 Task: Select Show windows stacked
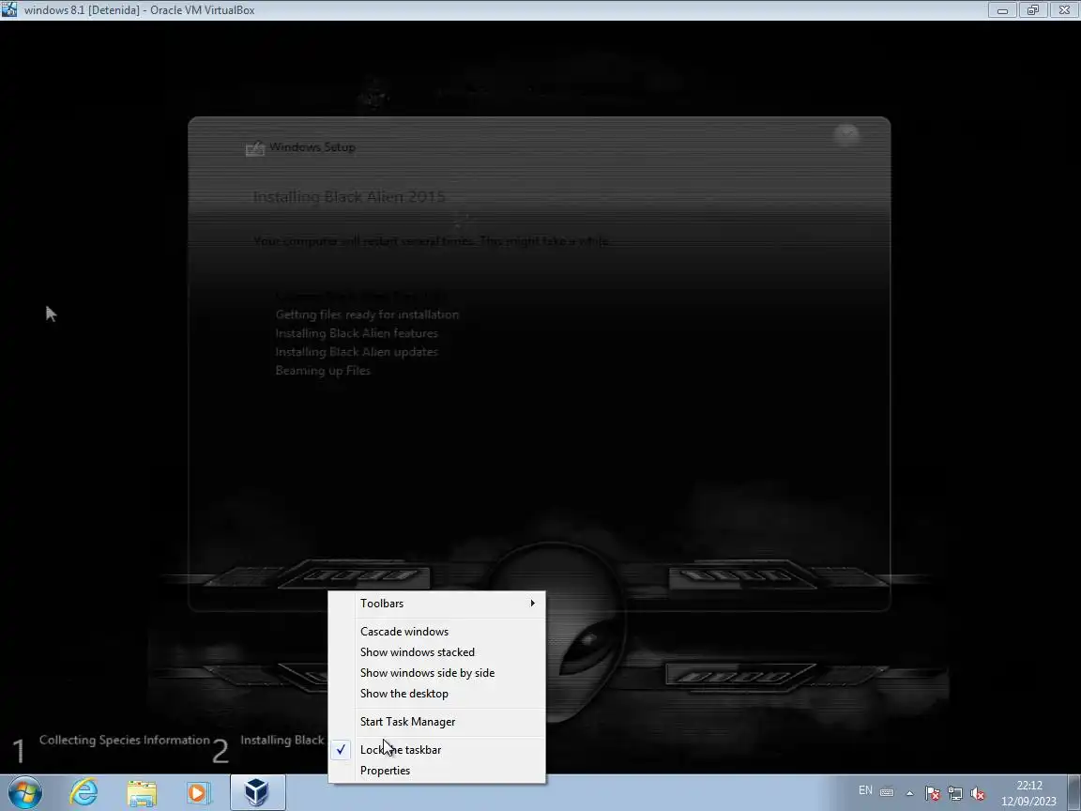[437, 652]
